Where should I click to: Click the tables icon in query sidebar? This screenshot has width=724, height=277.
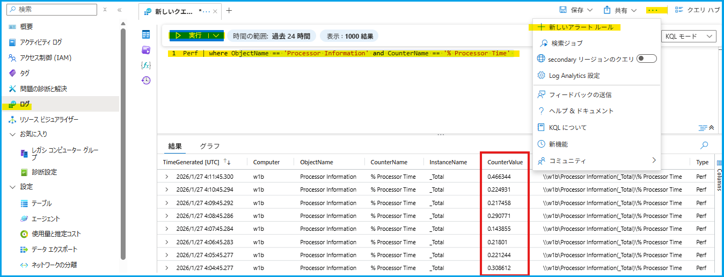click(146, 34)
